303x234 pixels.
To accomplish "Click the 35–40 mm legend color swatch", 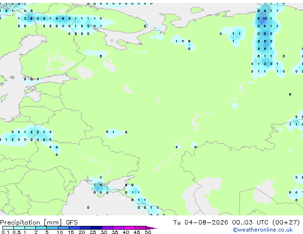I will point(118,228).
